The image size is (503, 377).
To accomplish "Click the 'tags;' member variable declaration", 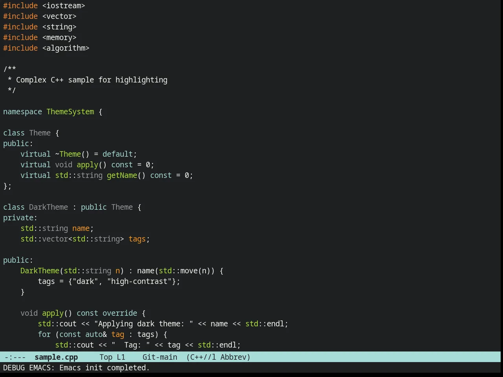I will click(x=139, y=239).
